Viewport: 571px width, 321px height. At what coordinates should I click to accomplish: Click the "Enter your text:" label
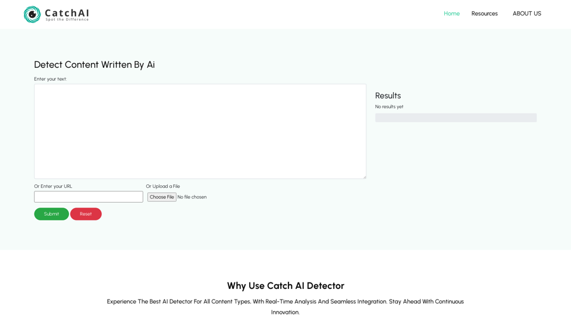(x=50, y=79)
